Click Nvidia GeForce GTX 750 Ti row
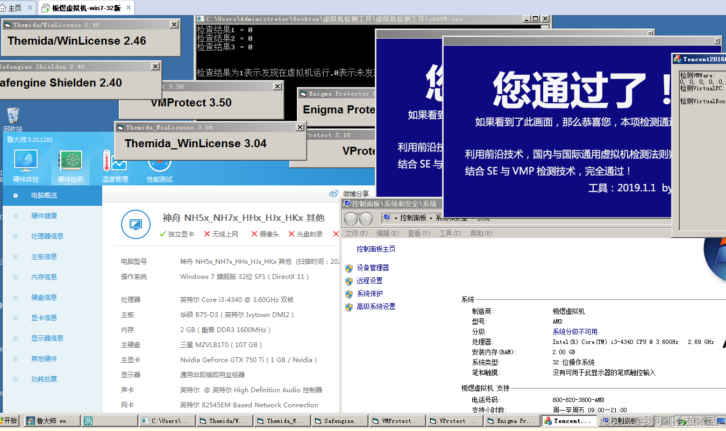 click(248, 360)
